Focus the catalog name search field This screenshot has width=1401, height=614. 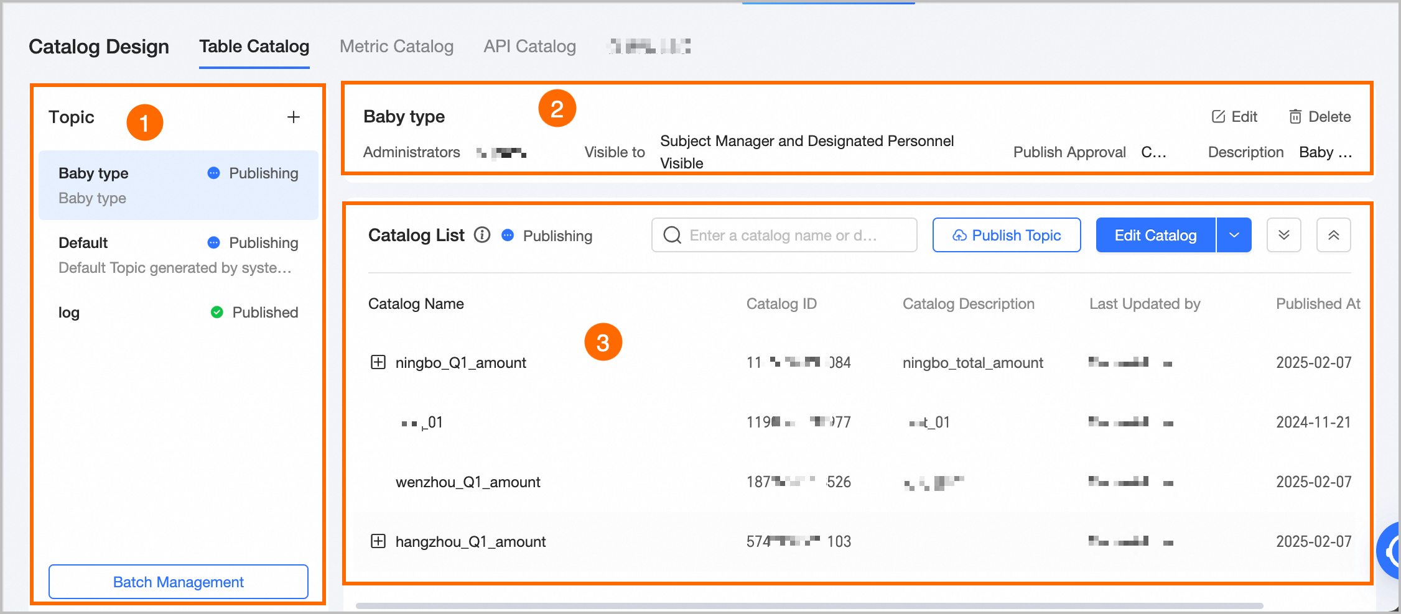[x=784, y=235]
